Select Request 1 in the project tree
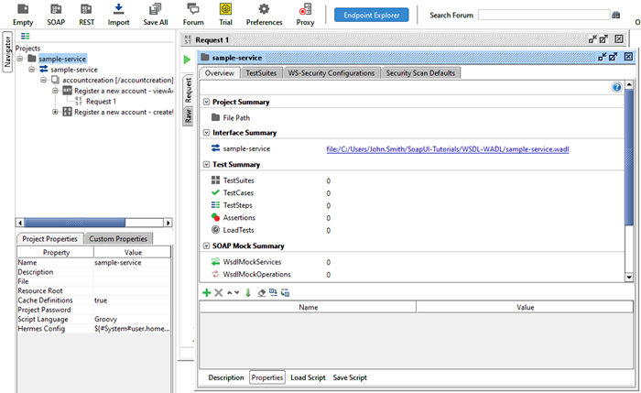Screen dimensions: 641x393 click(101, 102)
